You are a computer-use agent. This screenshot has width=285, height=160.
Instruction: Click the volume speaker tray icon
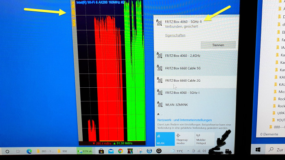(x=204, y=151)
